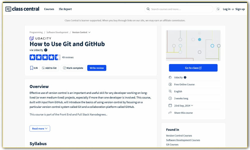Click the clock icon beside 3 weeks long
The height and width of the screenshot is (150, 250).
click(x=170, y=98)
